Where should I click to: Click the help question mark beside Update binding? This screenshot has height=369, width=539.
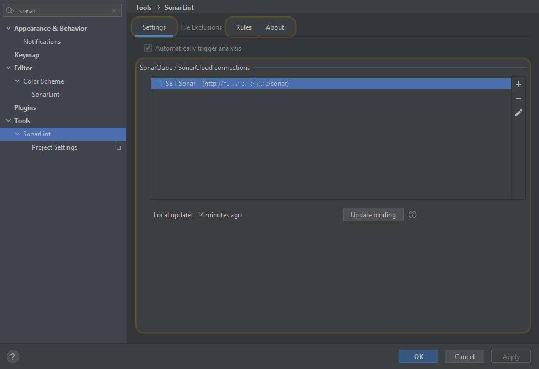(x=412, y=214)
